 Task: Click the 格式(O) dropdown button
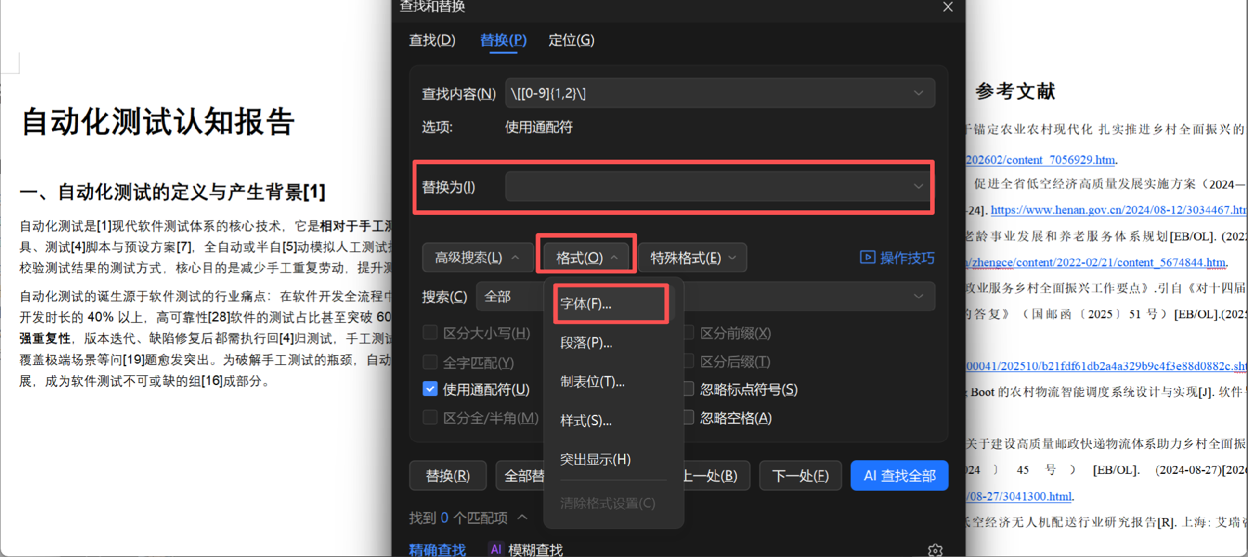586,258
